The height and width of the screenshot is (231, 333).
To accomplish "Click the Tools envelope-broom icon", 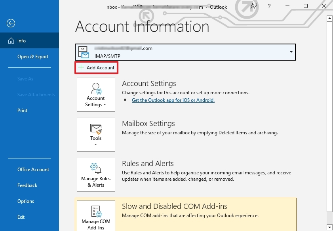I will point(96,129).
